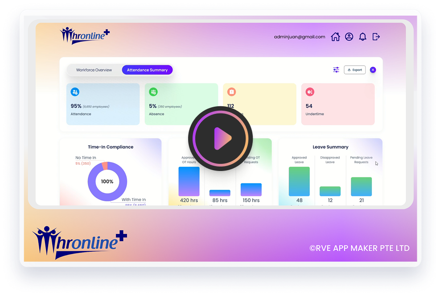Click the green Absence card icon
Image resolution: width=436 pixels, height=296 pixels.
[153, 92]
